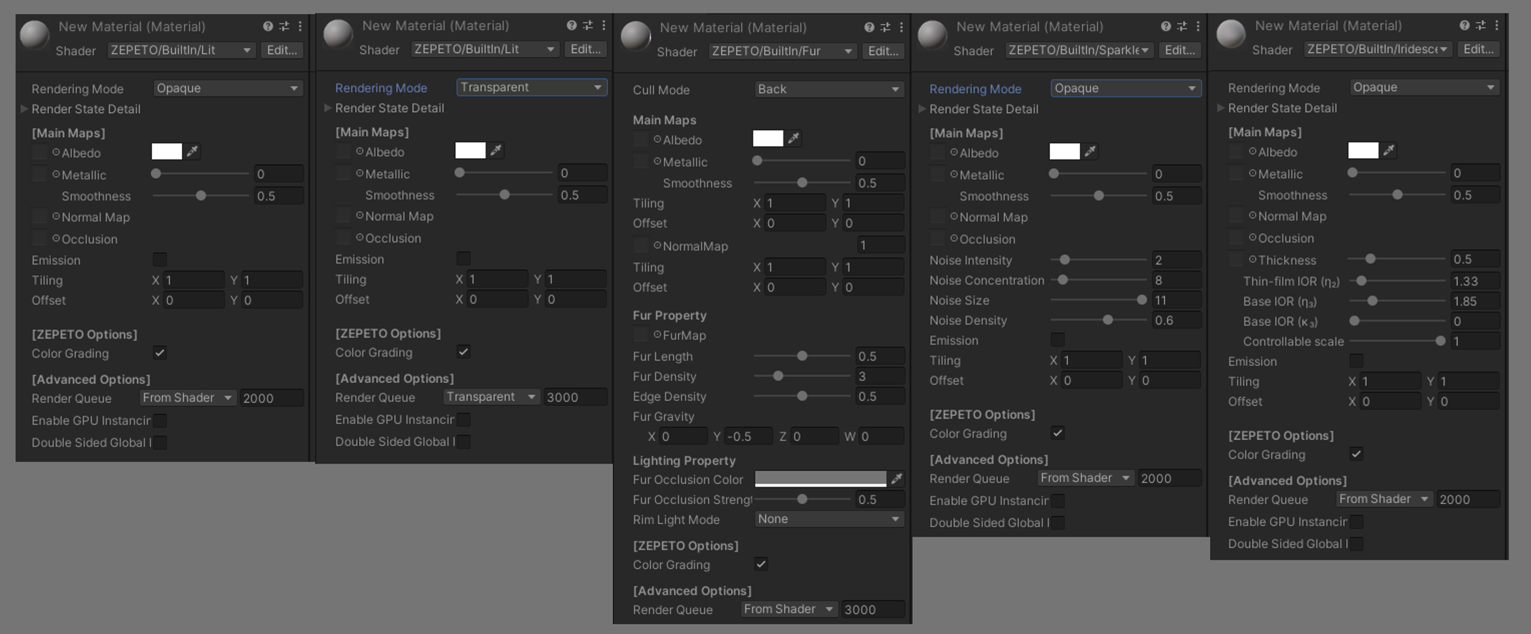This screenshot has width=1531, height=634.
Task: Click the Fur material preview sphere
Action: [635, 36]
